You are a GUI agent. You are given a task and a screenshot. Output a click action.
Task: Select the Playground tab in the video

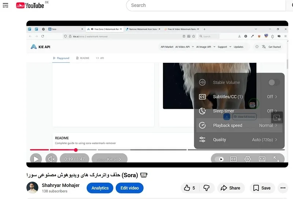point(61,58)
